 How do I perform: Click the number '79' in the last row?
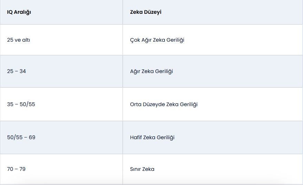click(22, 169)
